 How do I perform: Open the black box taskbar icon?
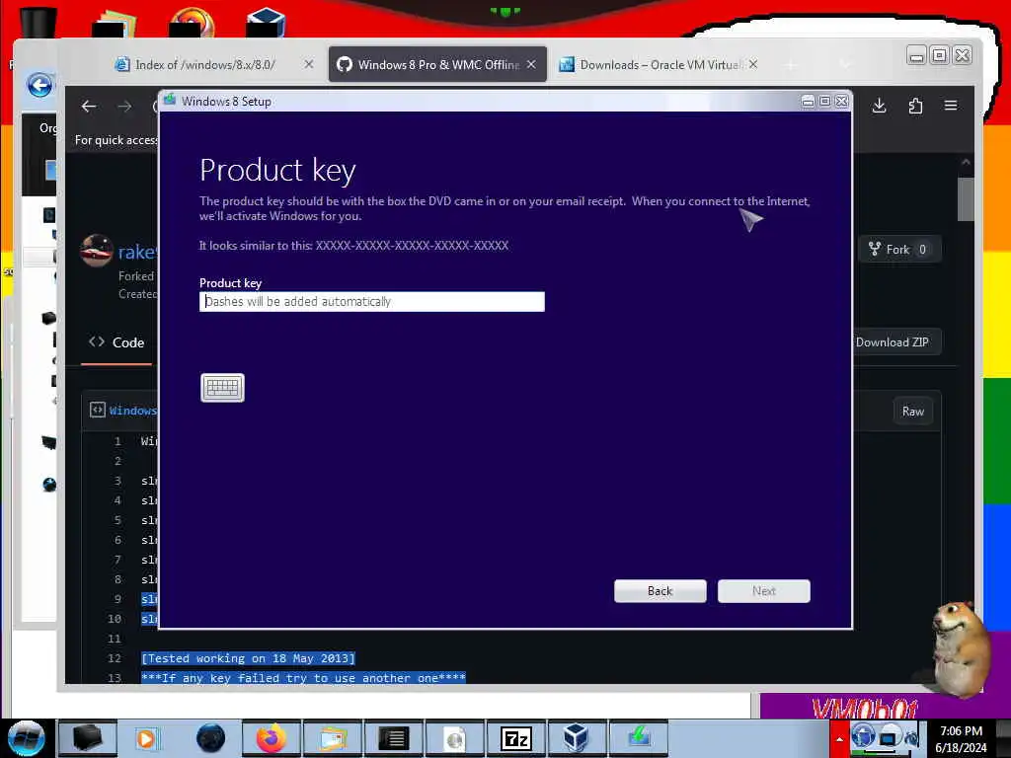click(x=87, y=738)
